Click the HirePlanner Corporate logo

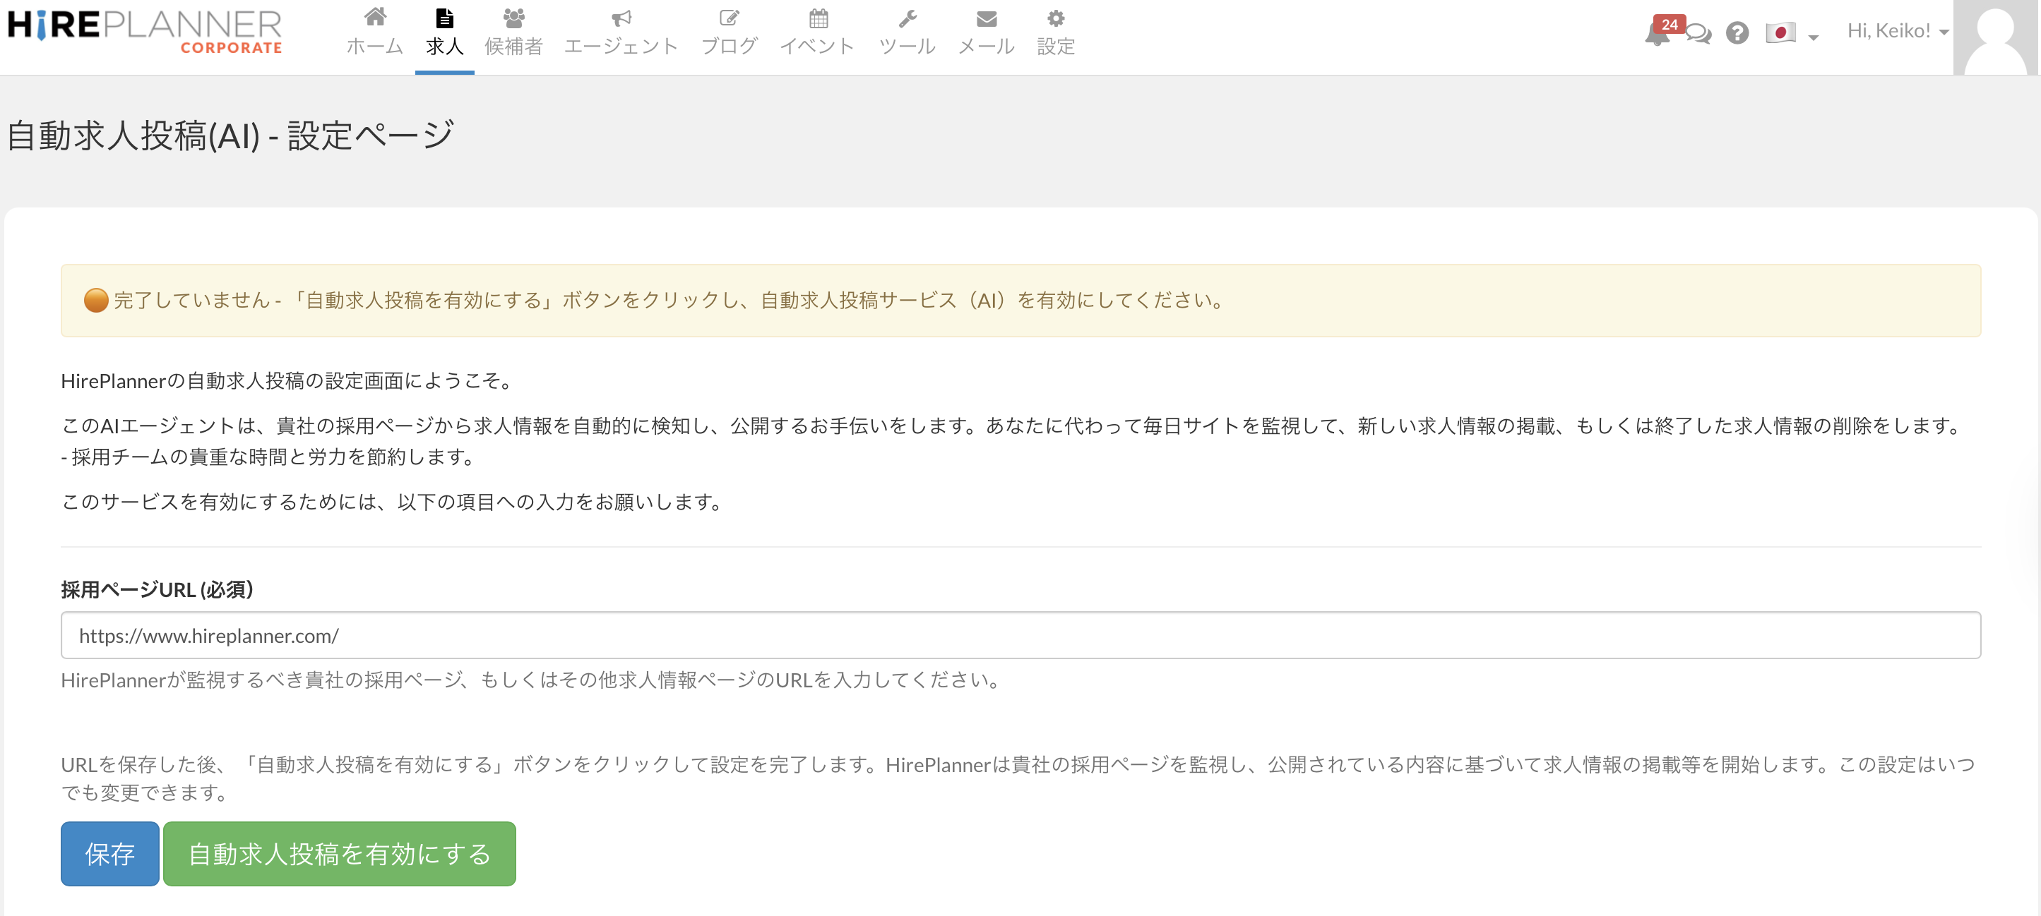(x=145, y=32)
